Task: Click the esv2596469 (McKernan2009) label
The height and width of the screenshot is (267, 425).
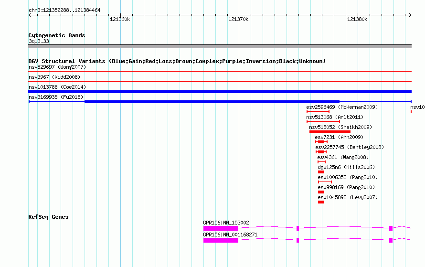Action: click(342, 107)
